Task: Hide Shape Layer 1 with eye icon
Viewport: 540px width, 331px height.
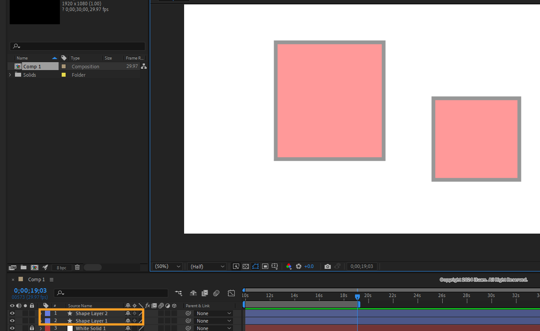Action: click(12, 321)
